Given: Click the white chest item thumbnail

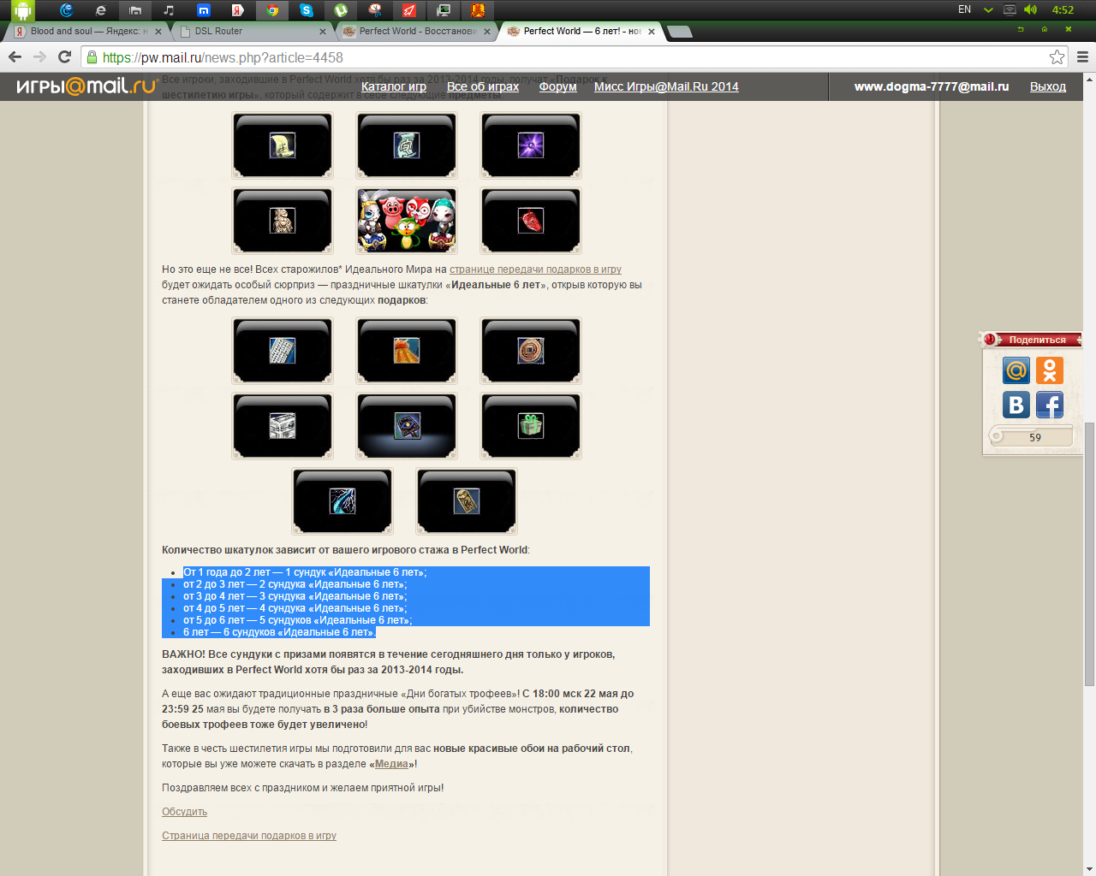Looking at the screenshot, I should coord(283,426).
